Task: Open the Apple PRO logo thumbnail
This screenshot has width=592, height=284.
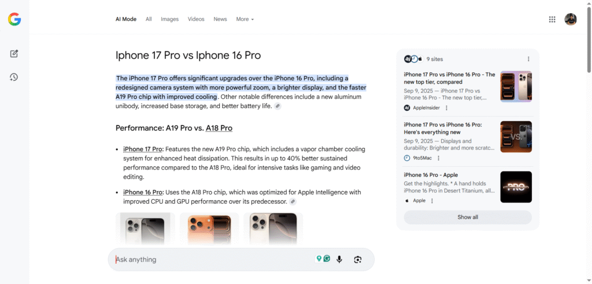Action: click(516, 187)
